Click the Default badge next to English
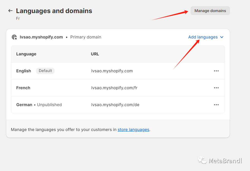This screenshot has width=250, height=171. [x=45, y=71]
